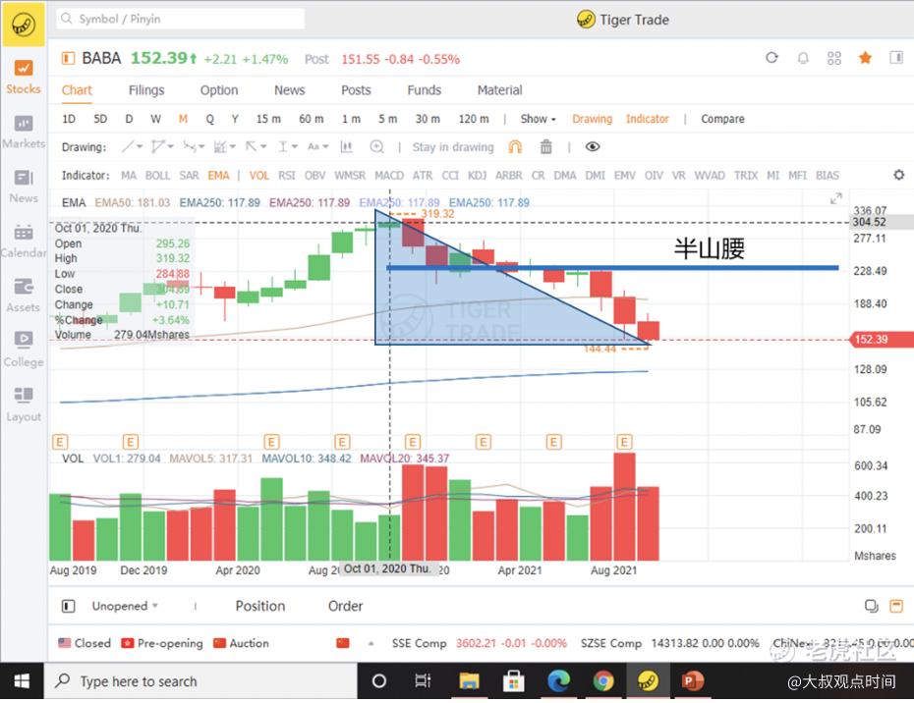Open the Calendar sidebar section

pos(24,242)
